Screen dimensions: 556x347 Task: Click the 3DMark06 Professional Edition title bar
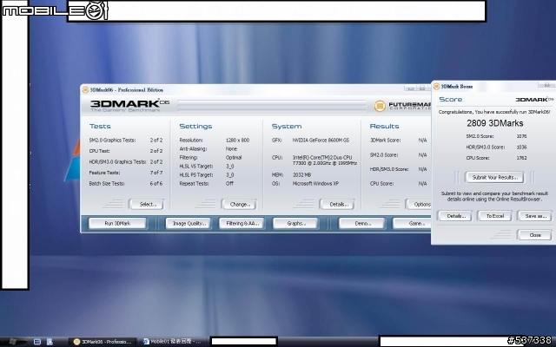255,90
